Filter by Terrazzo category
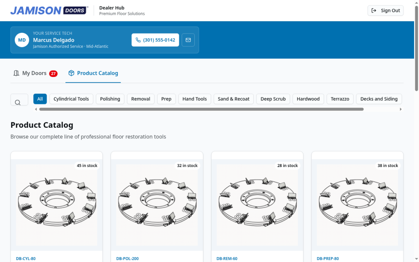 [340, 99]
